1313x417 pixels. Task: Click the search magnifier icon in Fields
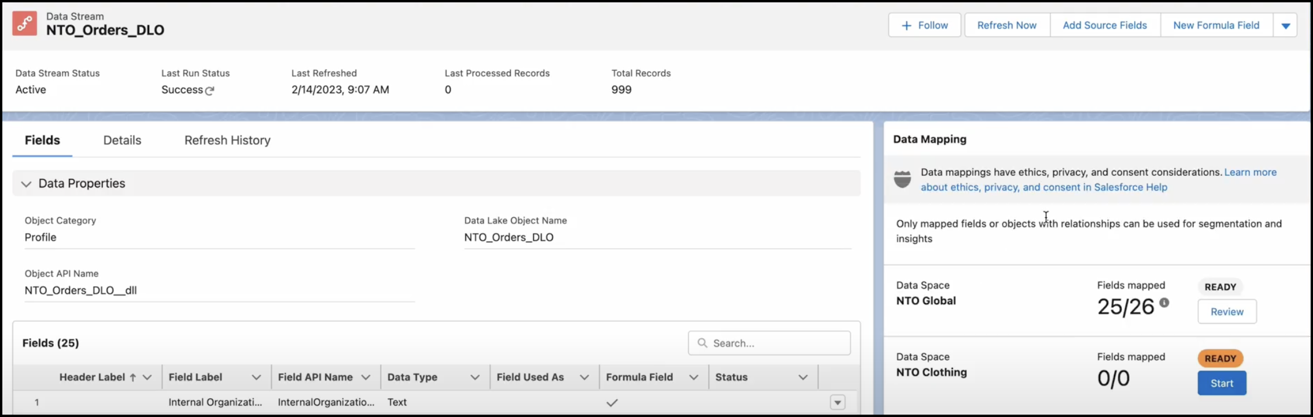coord(703,343)
